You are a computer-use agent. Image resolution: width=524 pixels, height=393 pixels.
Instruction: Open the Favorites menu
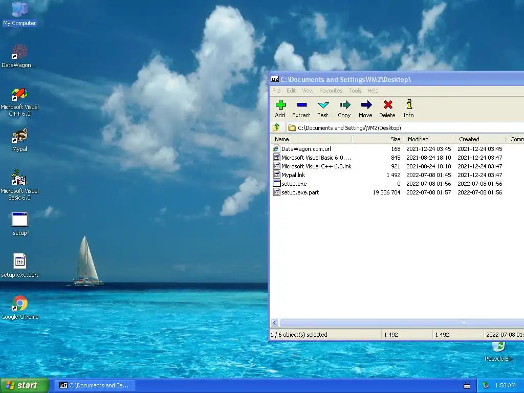coord(331,91)
